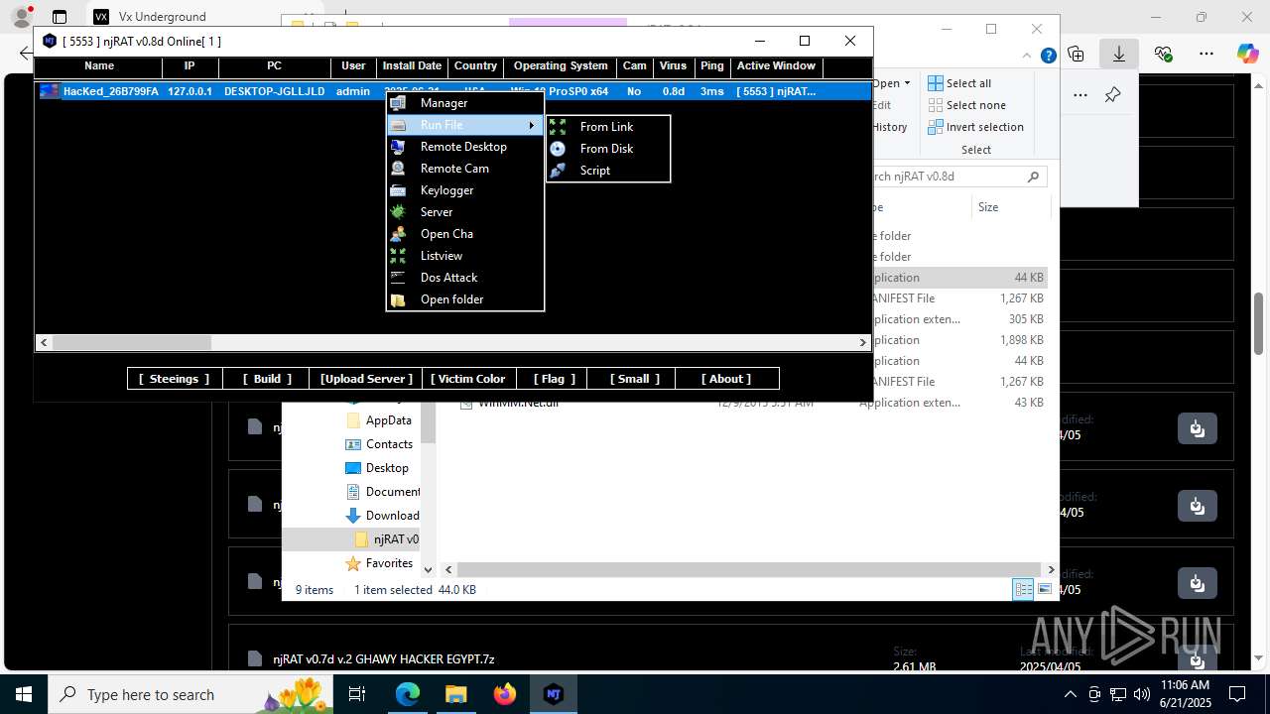Click the From Disk CD icon
The height and width of the screenshot is (714, 1270).
[x=558, y=149]
